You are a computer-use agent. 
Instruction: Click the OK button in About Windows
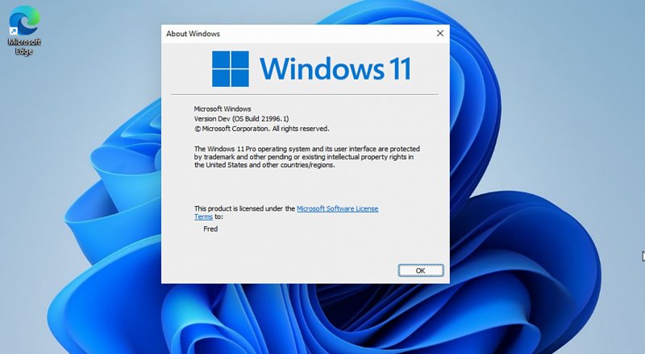pyautogui.click(x=420, y=270)
